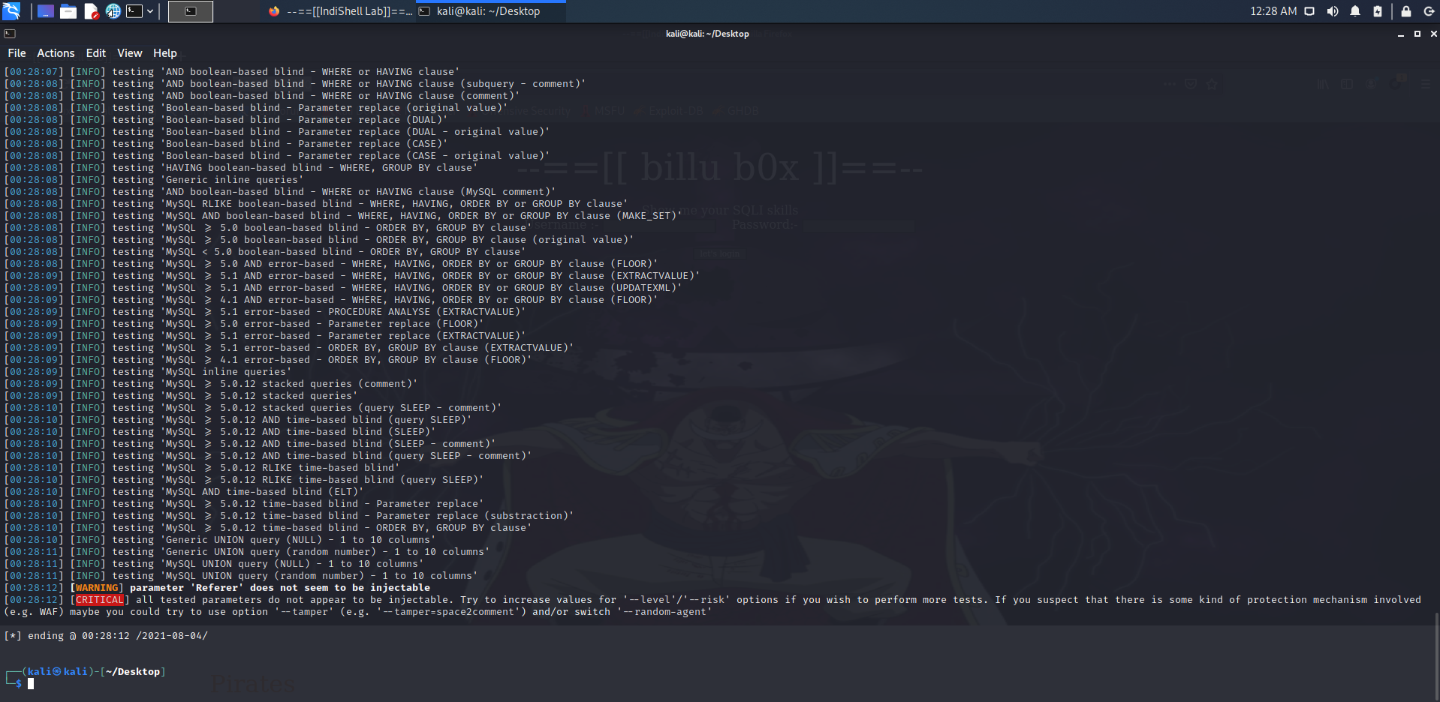Click the terminal cursor input line
1440x702 pixels.
(31, 684)
